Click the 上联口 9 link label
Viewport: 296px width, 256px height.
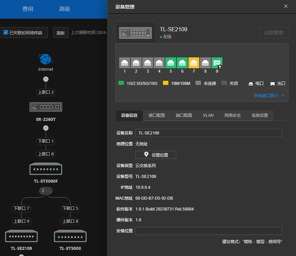click(21, 221)
